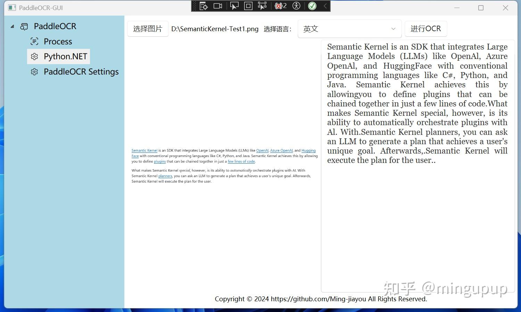
Task: Click the track focused element icon
Action: (262, 6)
